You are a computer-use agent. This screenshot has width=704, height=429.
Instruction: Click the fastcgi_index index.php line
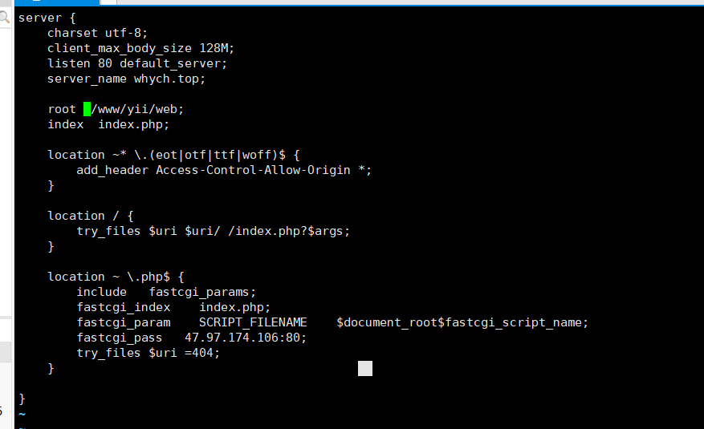pos(173,307)
